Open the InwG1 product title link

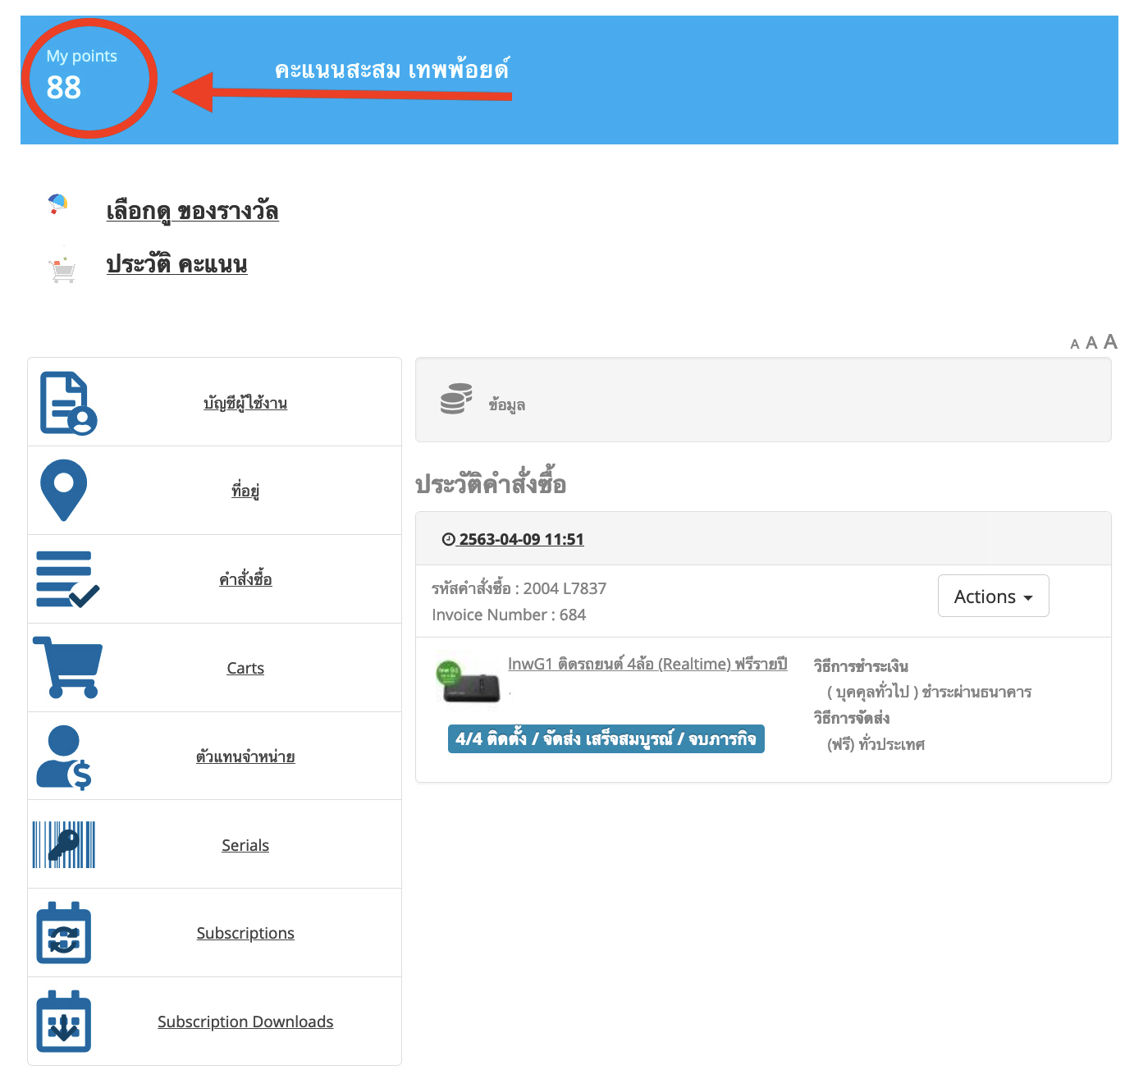[x=647, y=664]
